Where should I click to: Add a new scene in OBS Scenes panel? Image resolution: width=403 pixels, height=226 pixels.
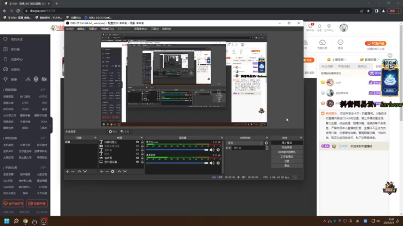point(68,171)
